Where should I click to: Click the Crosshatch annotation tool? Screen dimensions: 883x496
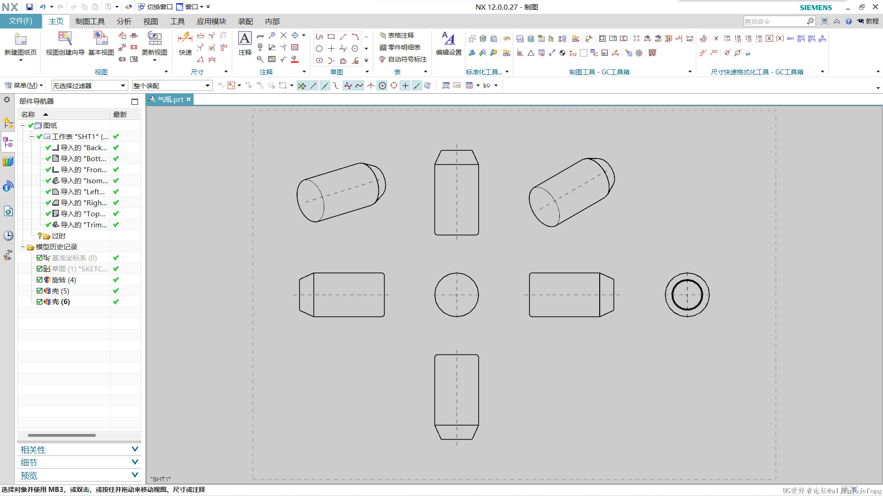tap(295, 47)
